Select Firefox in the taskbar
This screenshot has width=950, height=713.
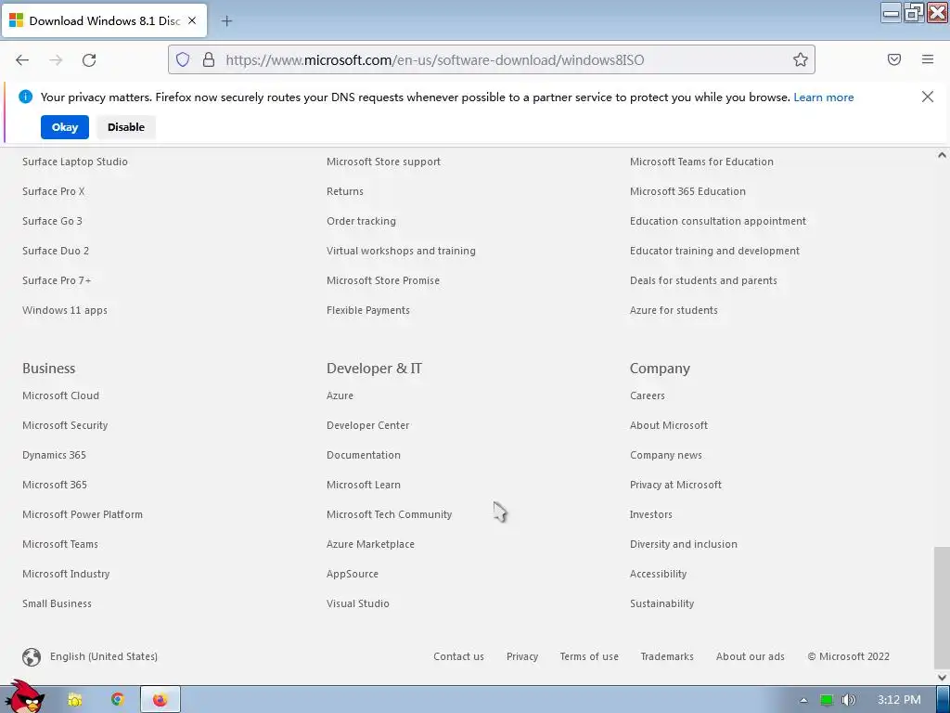pos(160,700)
